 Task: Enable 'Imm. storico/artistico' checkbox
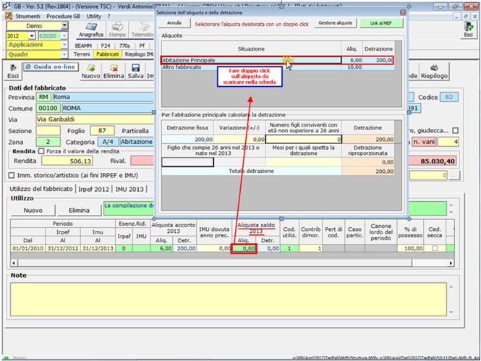tap(12, 176)
